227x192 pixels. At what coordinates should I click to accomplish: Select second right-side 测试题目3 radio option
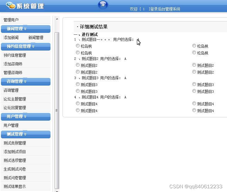[x=194, y=91]
